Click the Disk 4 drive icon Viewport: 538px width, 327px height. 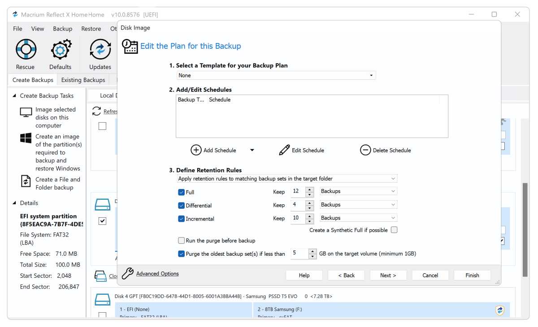(x=102, y=300)
